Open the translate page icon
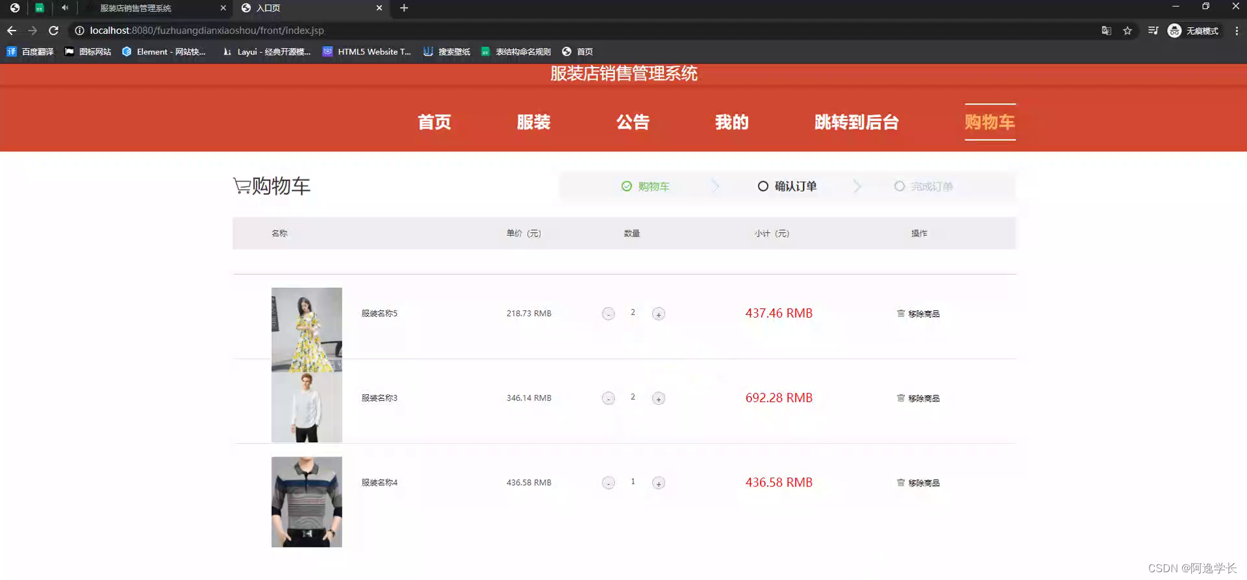Screen dimensions: 1247x580 pyautogui.click(x=1106, y=31)
